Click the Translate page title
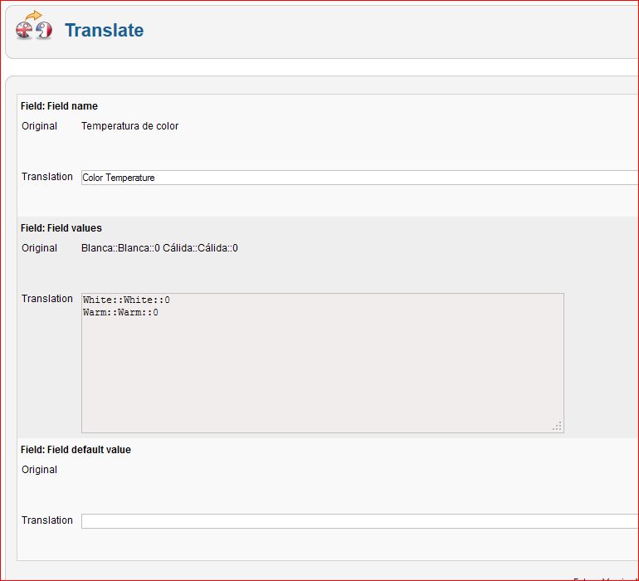Screen dimensions: 639x581 [104, 31]
